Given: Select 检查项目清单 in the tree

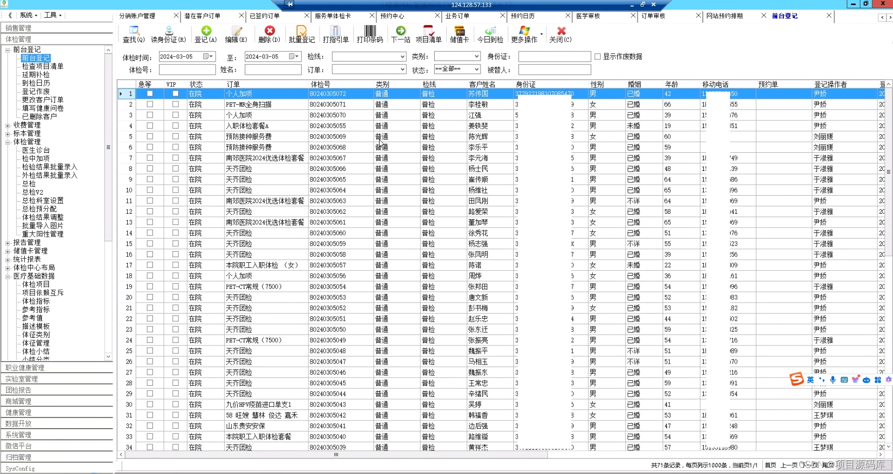Looking at the screenshot, I should click(x=42, y=66).
